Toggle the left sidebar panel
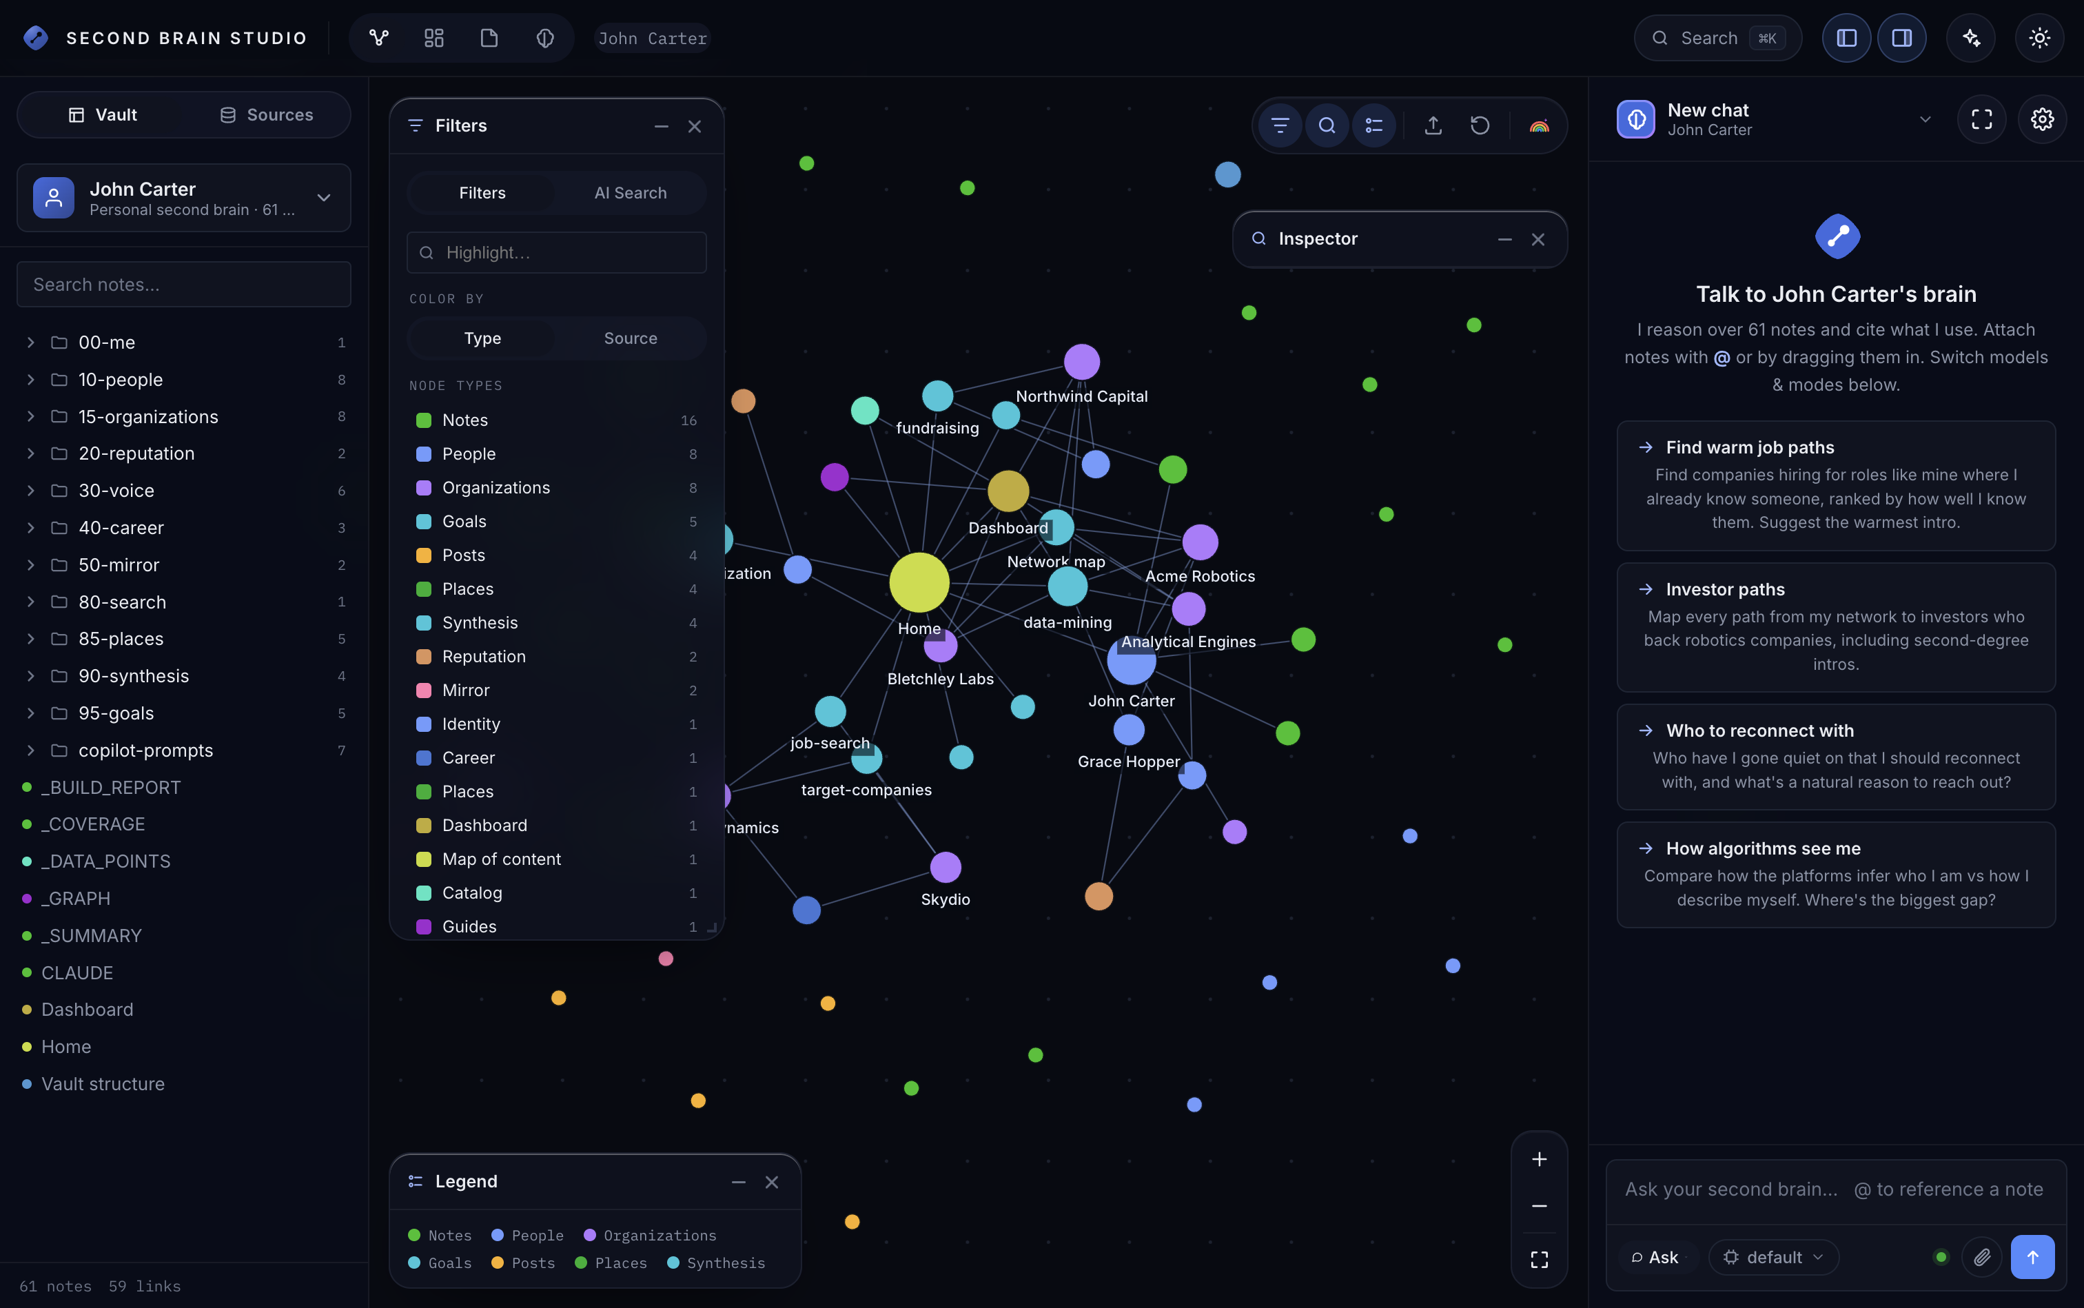The image size is (2084, 1308). point(1846,38)
